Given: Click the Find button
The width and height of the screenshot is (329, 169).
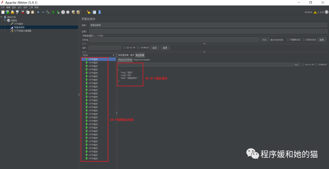Looking at the screenshot, I should tap(296, 65).
